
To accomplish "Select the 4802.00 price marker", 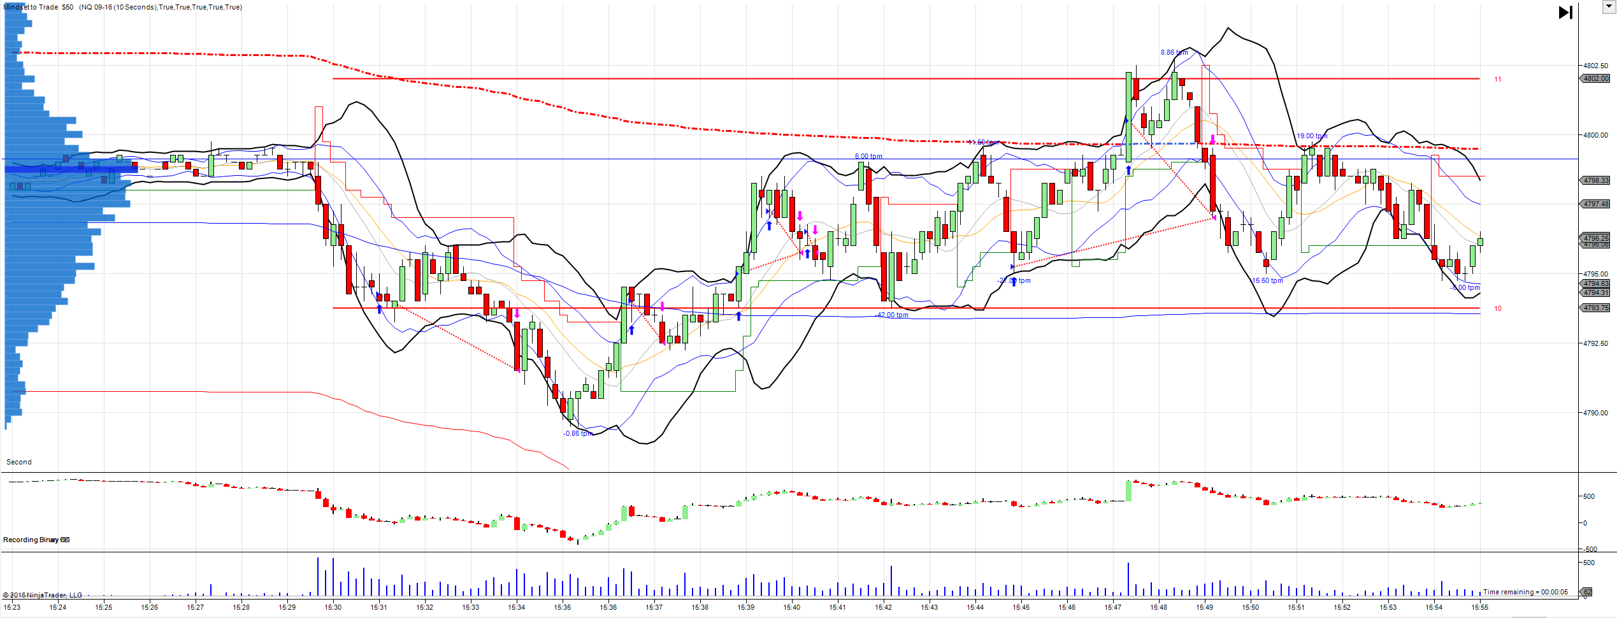I will pos(1595,78).
